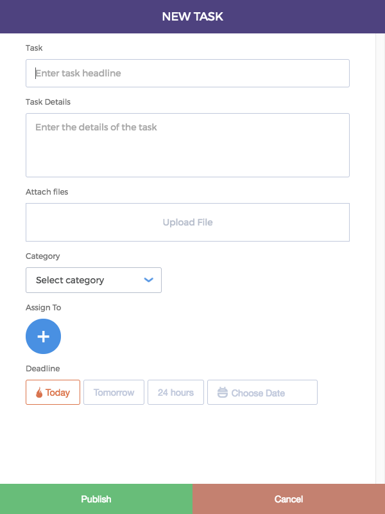The image size is (385, 514).
Task: Click the flame icon in Today button
Action: point(39,393)
